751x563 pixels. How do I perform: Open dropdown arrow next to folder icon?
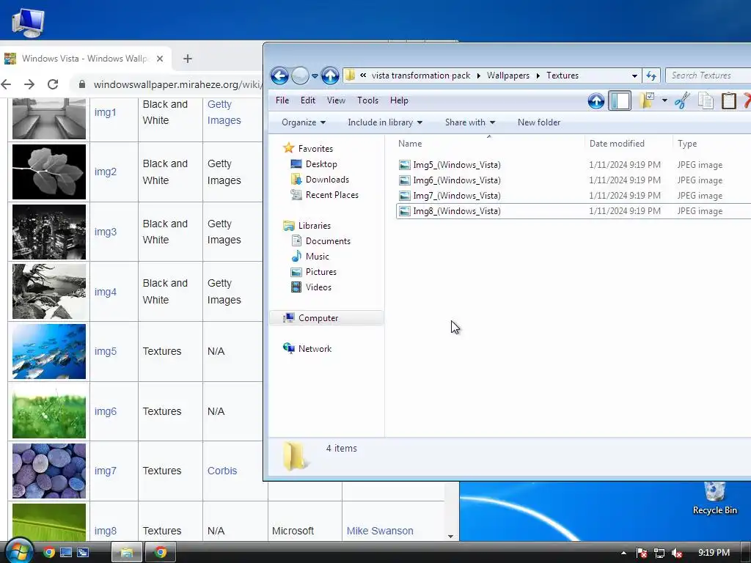[x=664, y=100]
